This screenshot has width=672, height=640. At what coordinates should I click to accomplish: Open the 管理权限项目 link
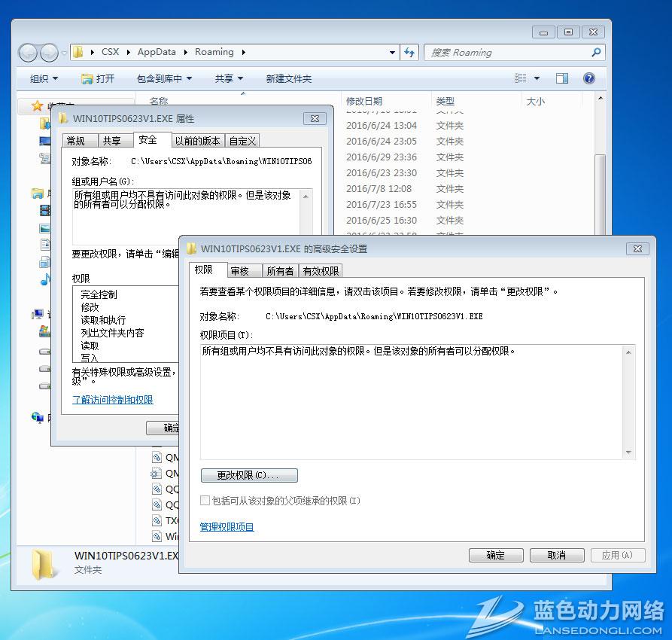[x=227, y=527]
